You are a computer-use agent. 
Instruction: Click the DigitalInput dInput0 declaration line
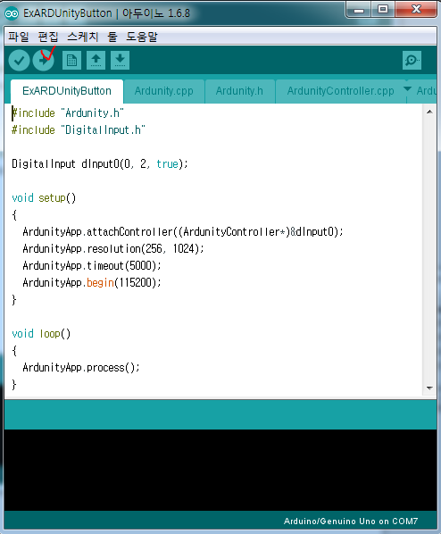coord(99,164)
